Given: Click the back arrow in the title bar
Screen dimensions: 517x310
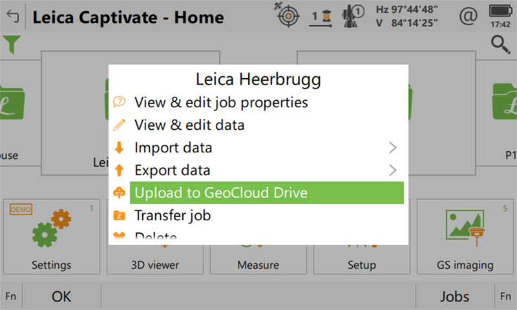Looking at the screenshot, I should point(12,16).
